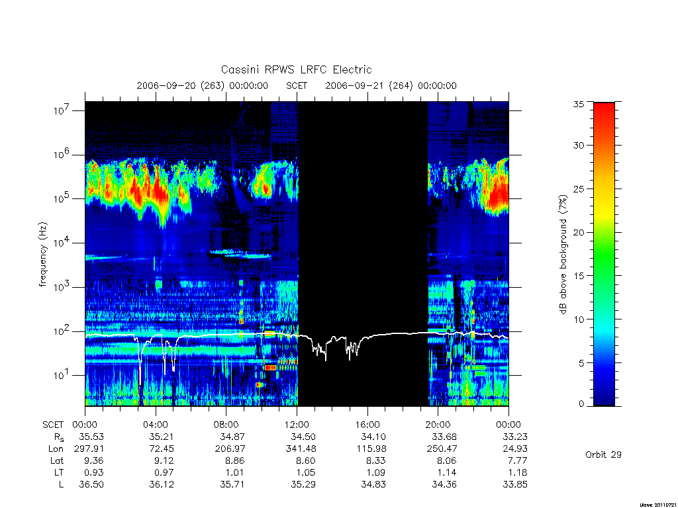Image resolution: width=678 pixels, height=508 pixels.
Task: Click the 10^2 frequency tick label
Action: point(62,331)
